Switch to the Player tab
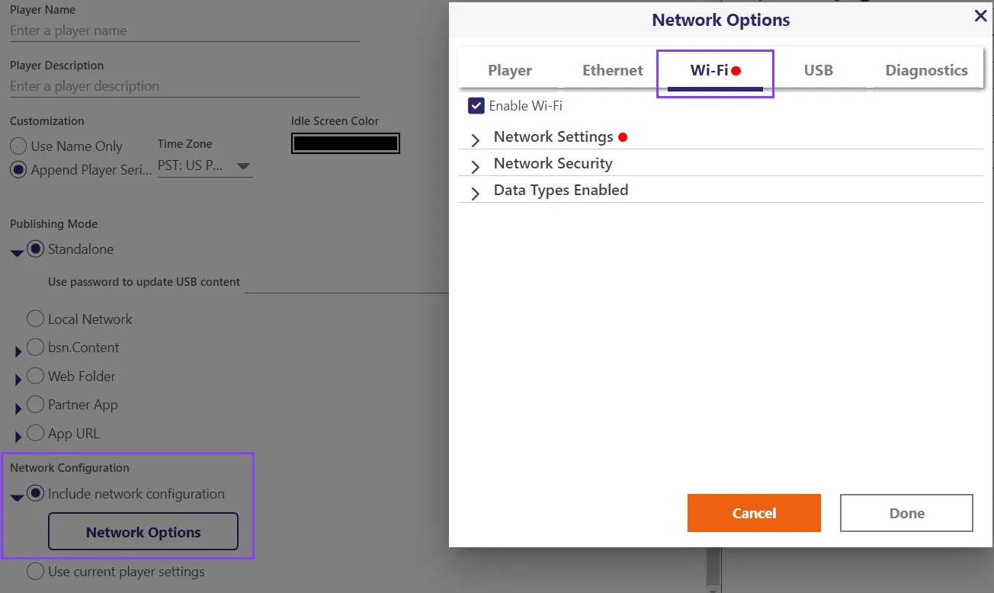 (x=510, y=70)
